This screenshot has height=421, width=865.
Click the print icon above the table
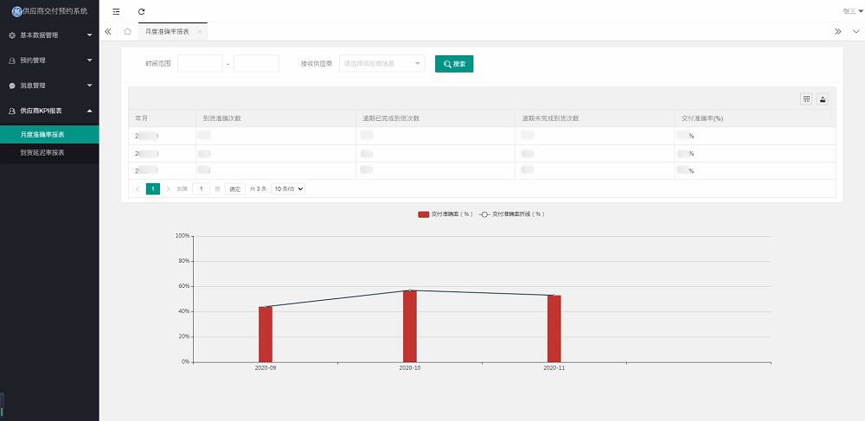click(823, 99)
